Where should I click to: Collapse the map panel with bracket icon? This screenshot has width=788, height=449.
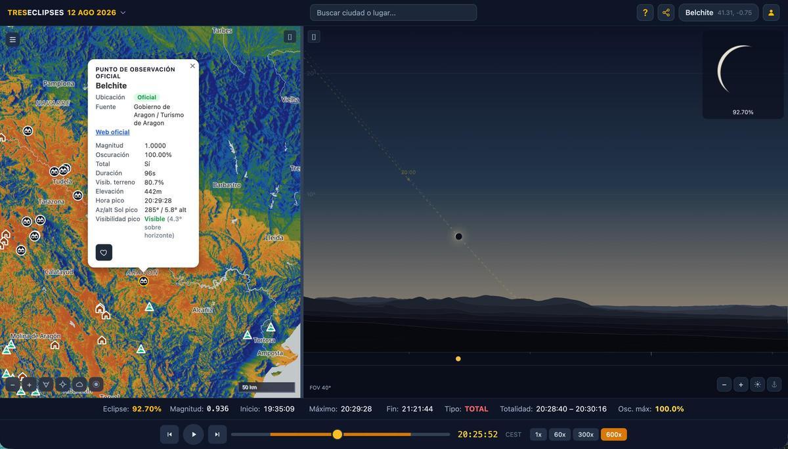pyautogui.click(x=290, y=37)
